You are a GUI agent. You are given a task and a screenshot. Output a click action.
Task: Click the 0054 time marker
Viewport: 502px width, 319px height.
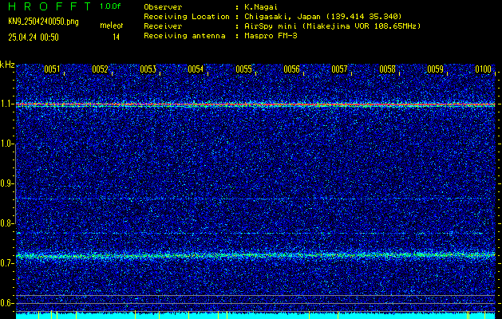196,69
